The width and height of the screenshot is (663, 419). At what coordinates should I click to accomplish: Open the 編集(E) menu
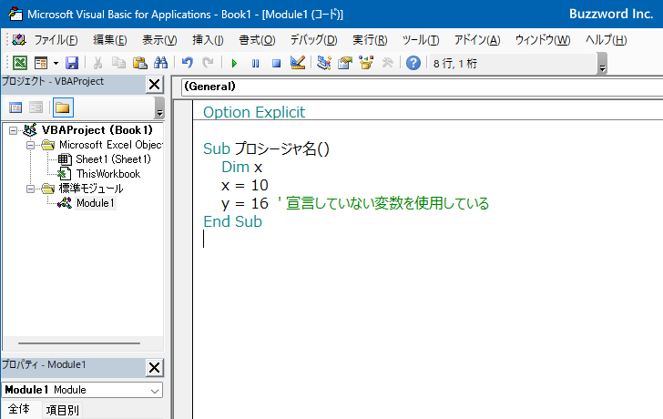point(110,40)
